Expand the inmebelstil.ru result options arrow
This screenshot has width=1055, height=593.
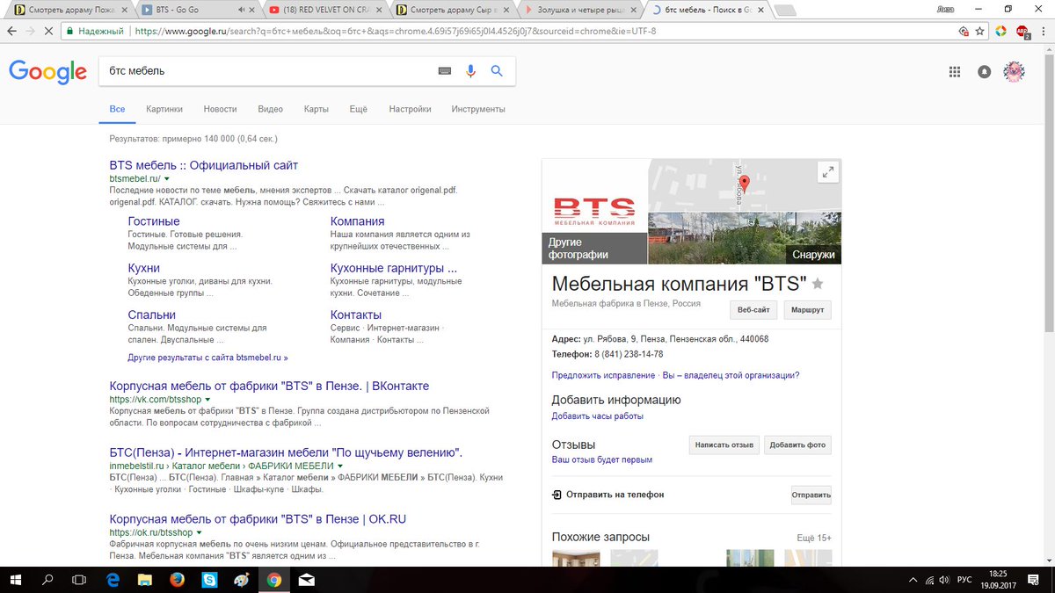[339, 466]
